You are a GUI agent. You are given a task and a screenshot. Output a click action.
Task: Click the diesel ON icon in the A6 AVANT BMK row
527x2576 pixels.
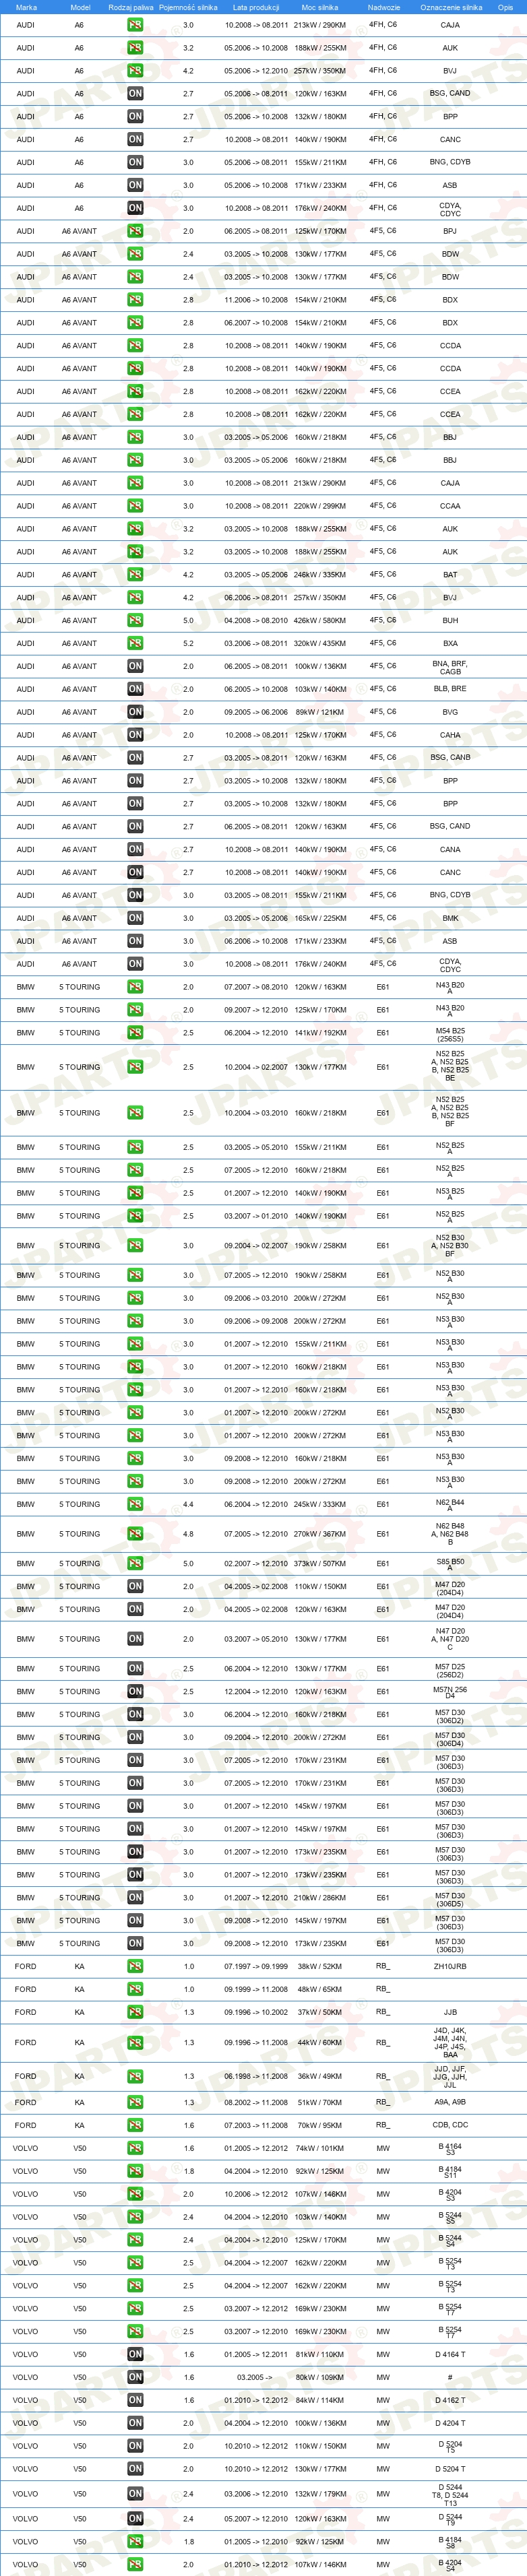click(135, 918)
